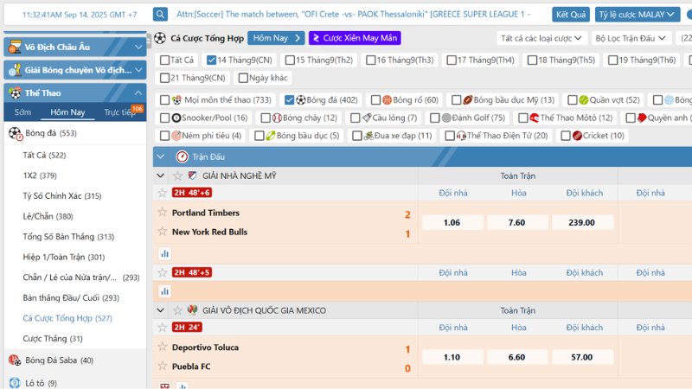Uncheck Bóng đá (402) sport checkbox
Screen dimensions: 692x389
coord(290,100)
